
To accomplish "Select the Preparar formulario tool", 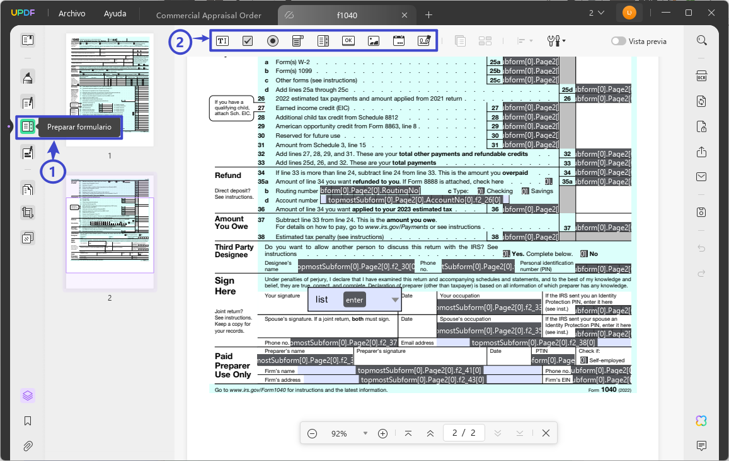I will 27,126.
